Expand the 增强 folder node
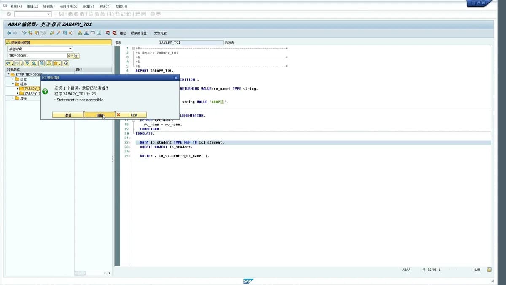 (x=13, y=98)
